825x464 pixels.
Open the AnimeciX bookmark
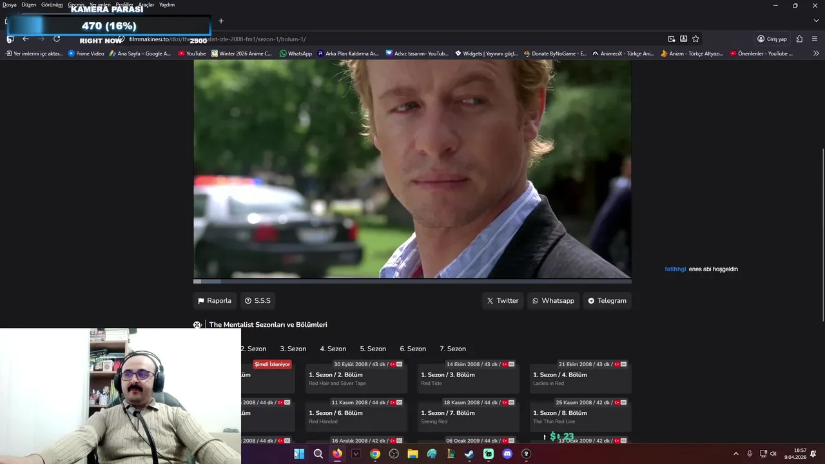pyautogui.click(x=623, y=53)
